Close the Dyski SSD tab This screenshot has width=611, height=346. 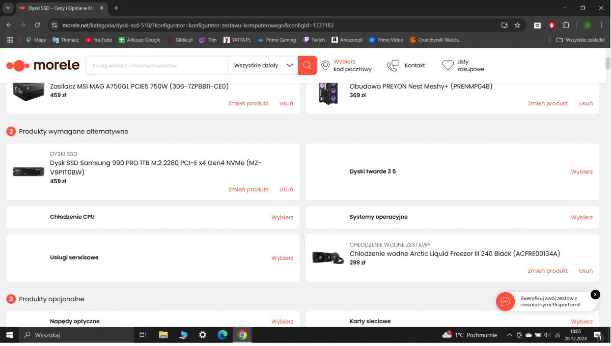(102, 8)
